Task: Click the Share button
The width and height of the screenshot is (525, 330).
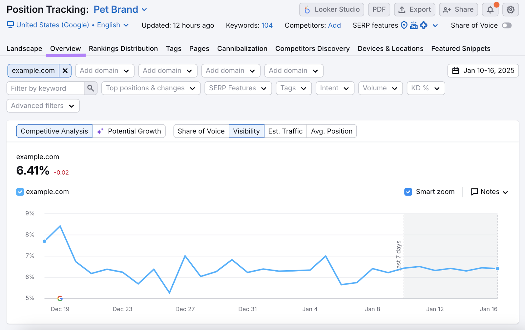Action: [x=458, y=10]
